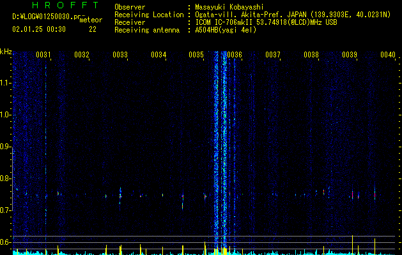Click the Receiver field label
The image size is (402, 255).
point(130,22)
